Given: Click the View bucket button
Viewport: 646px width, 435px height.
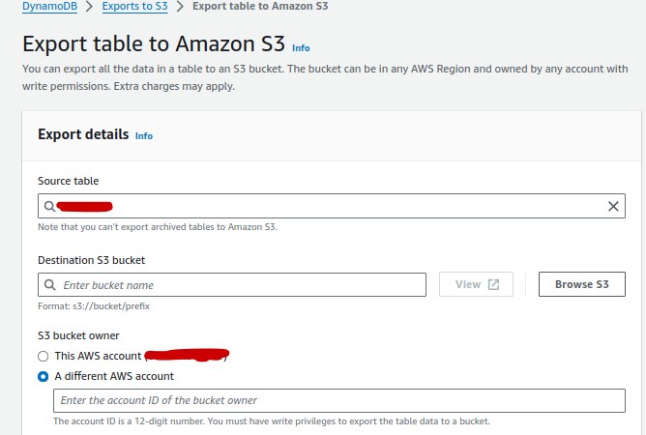Looking at the screenshot, I should click(476, 284).
